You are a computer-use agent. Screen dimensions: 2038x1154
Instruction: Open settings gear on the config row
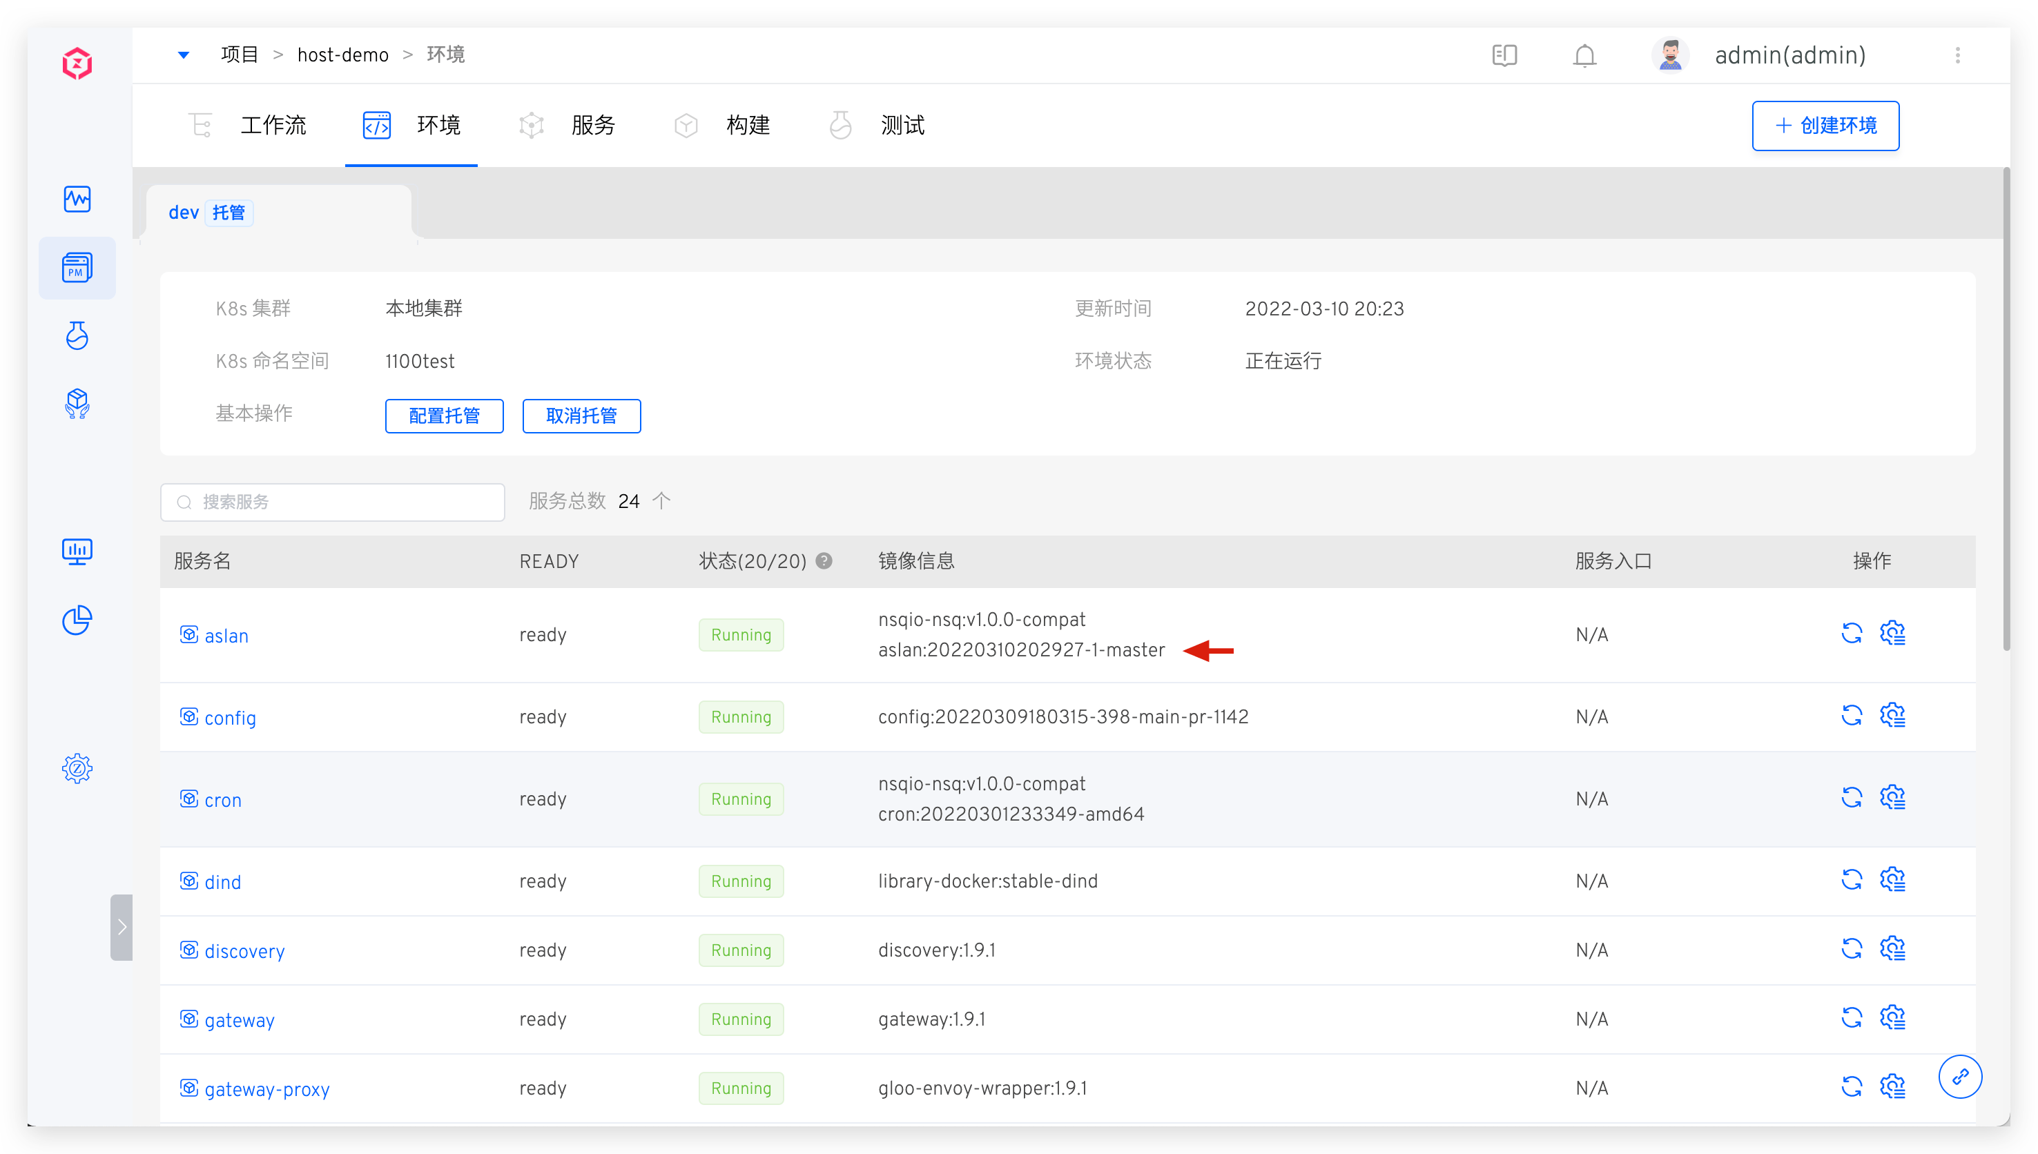tap(1894, 715)
